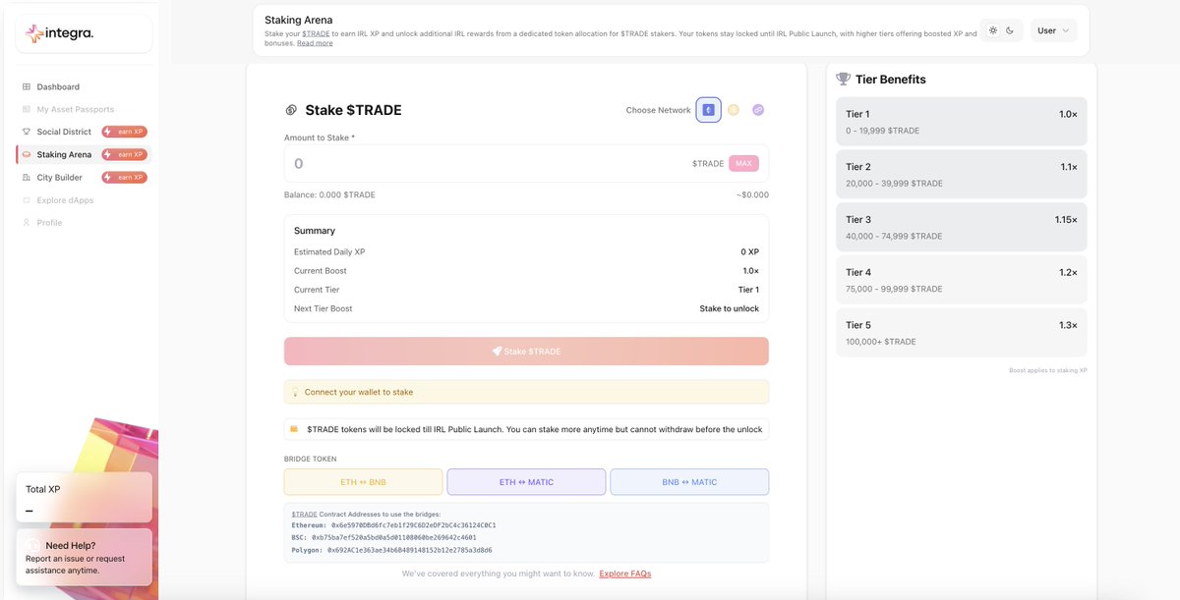Click the token lock warning icon
This screenshot has height=600, width=1180.
coord(294,429)
